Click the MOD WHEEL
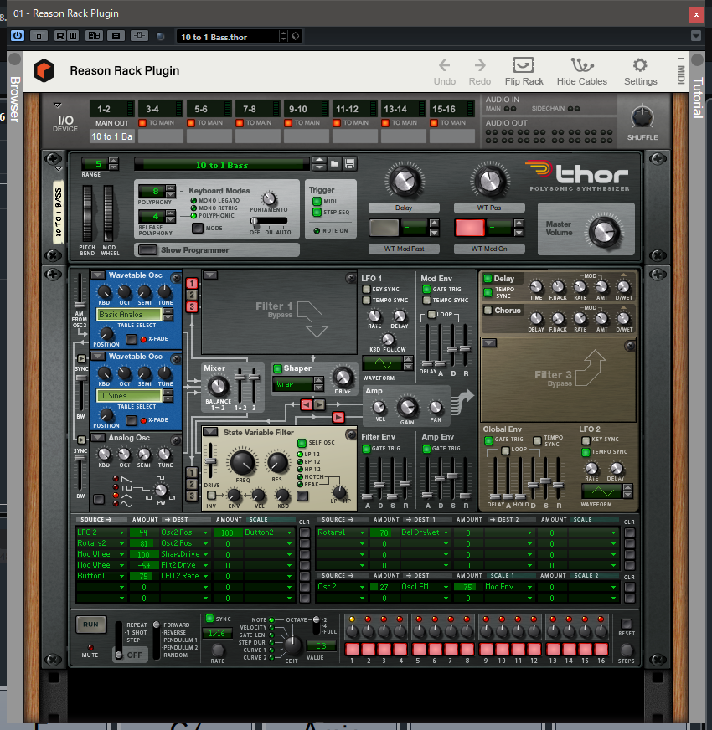Screen dimensions: 712x730 [x=109, y=213]
